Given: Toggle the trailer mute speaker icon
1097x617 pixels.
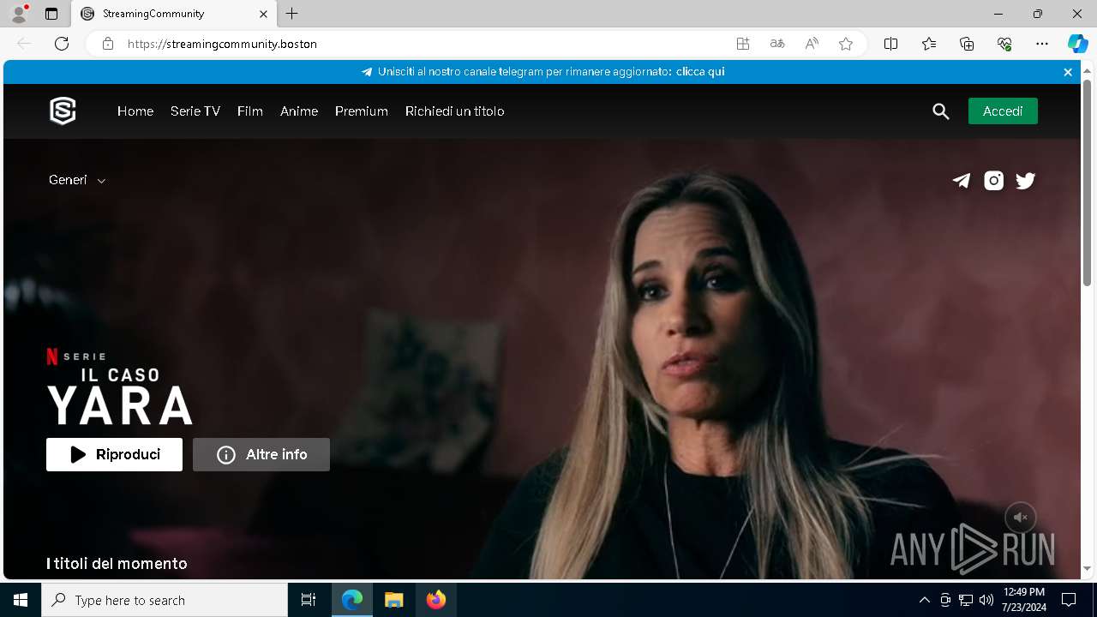Looking at the screenshot, I should tap(1021, 518).
